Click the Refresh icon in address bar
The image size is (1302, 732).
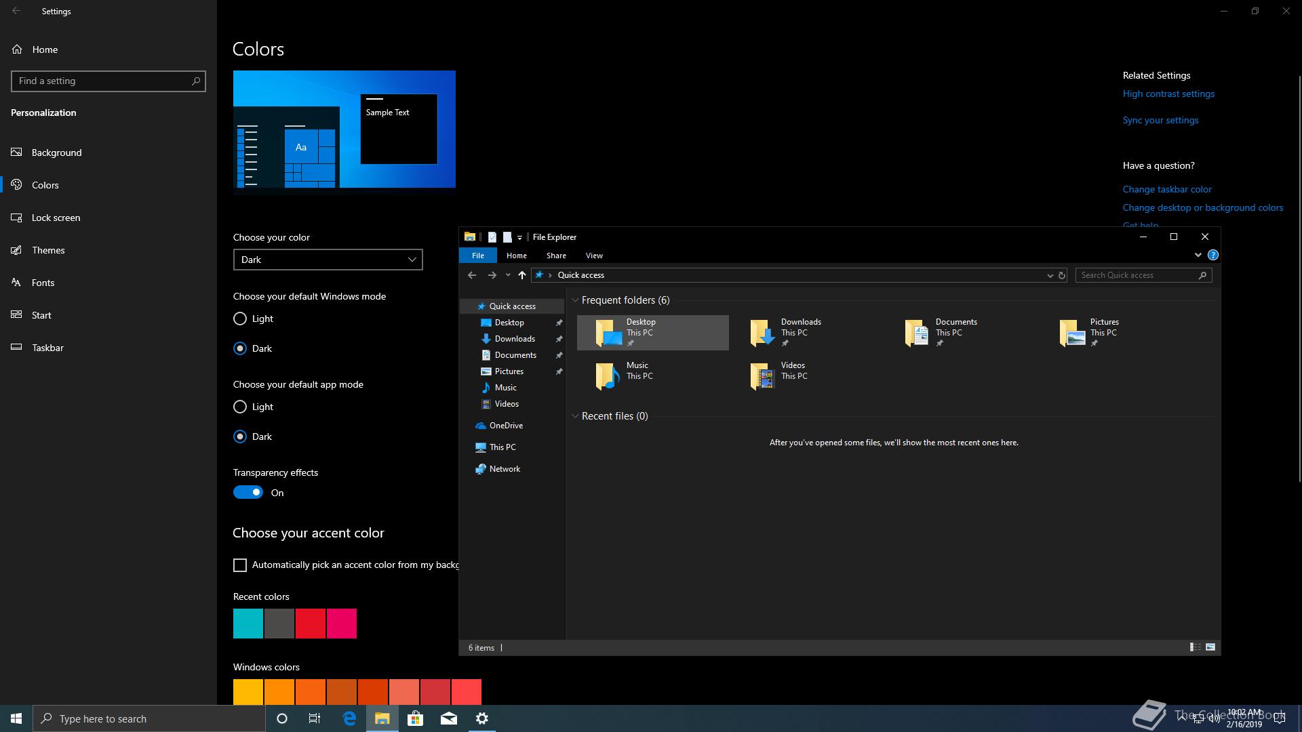point(1062,275)
